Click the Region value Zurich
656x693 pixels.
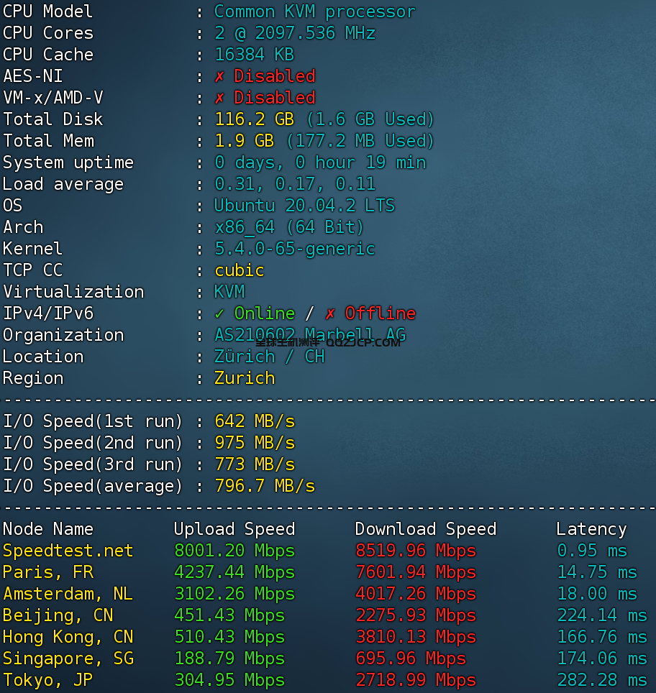tap(245, 378)
